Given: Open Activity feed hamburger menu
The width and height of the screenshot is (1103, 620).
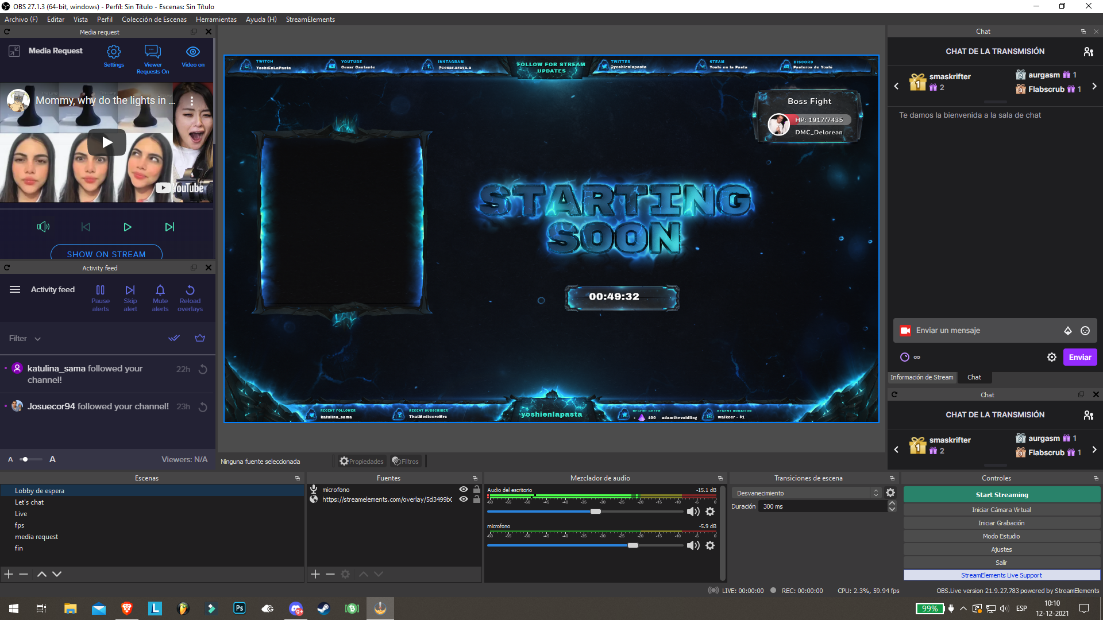Looking at the screenshot, I should (x=15, y=289).
